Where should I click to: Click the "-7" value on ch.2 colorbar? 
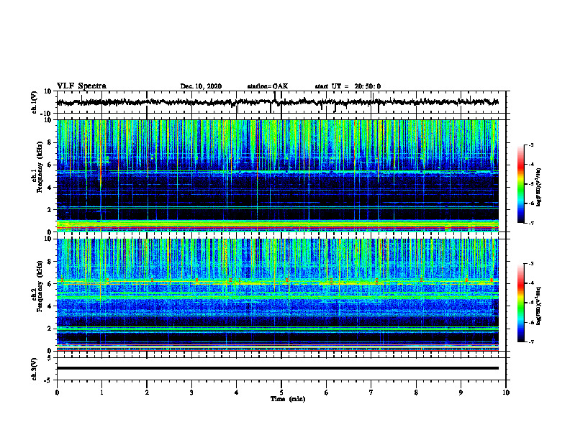pyautogui.click(x=530, y=342)
